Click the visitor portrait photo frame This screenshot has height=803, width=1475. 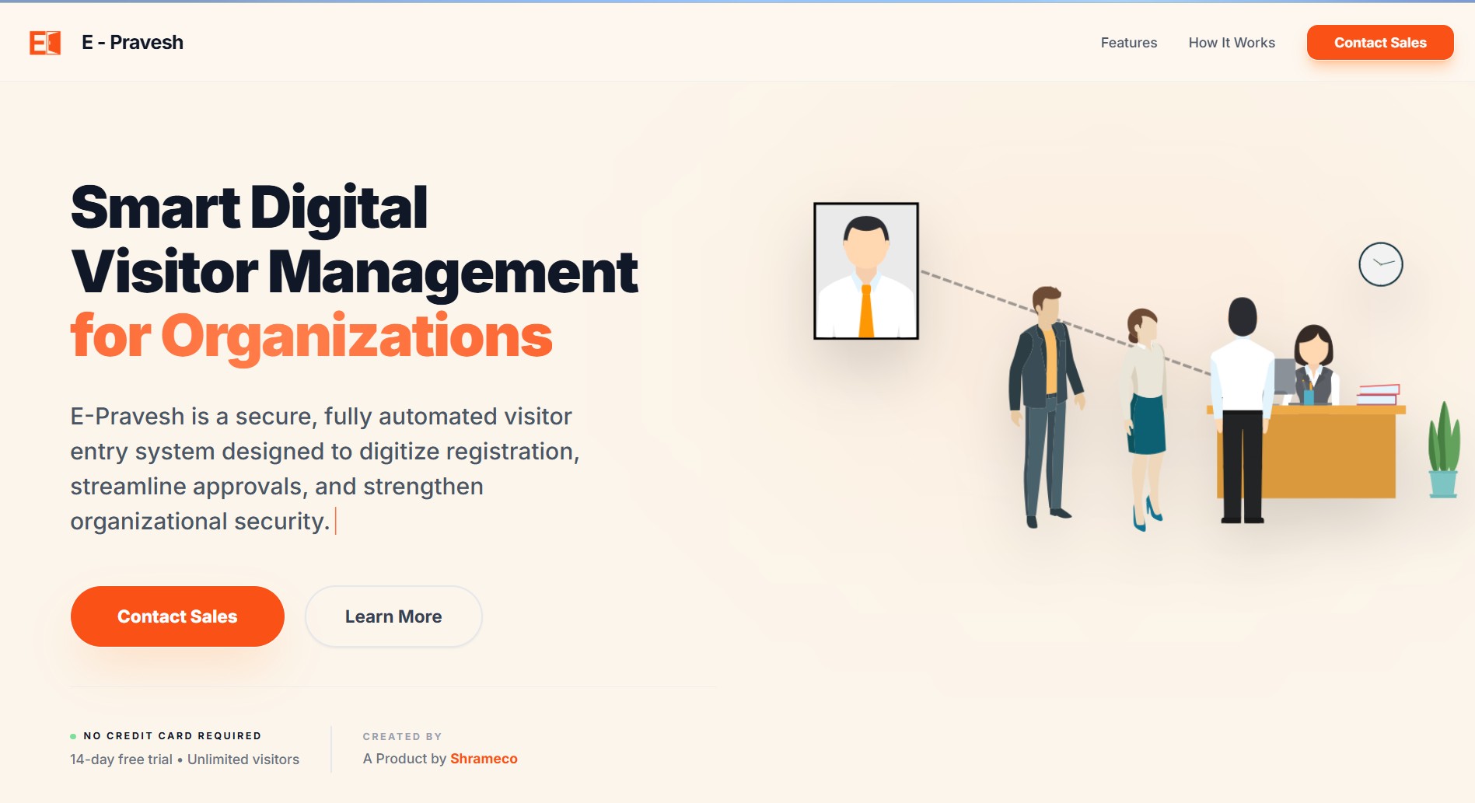(x=866, y=271)
